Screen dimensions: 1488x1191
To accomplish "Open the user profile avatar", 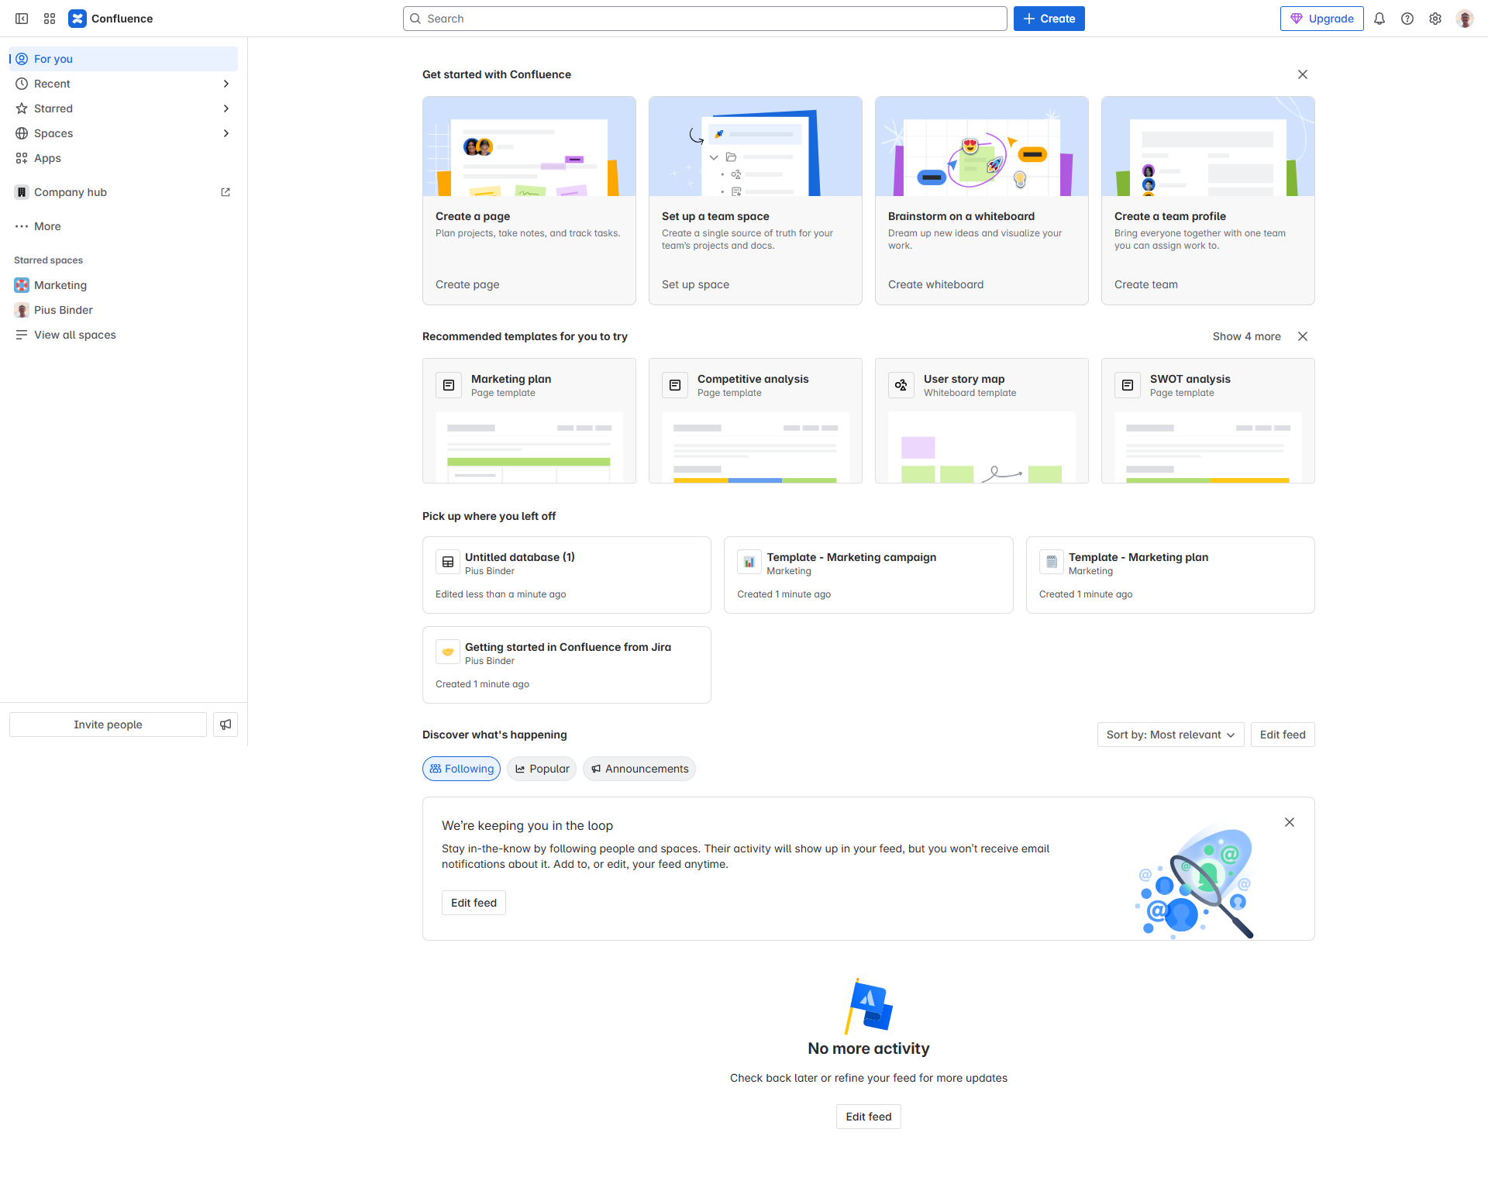I will 1464,19.
